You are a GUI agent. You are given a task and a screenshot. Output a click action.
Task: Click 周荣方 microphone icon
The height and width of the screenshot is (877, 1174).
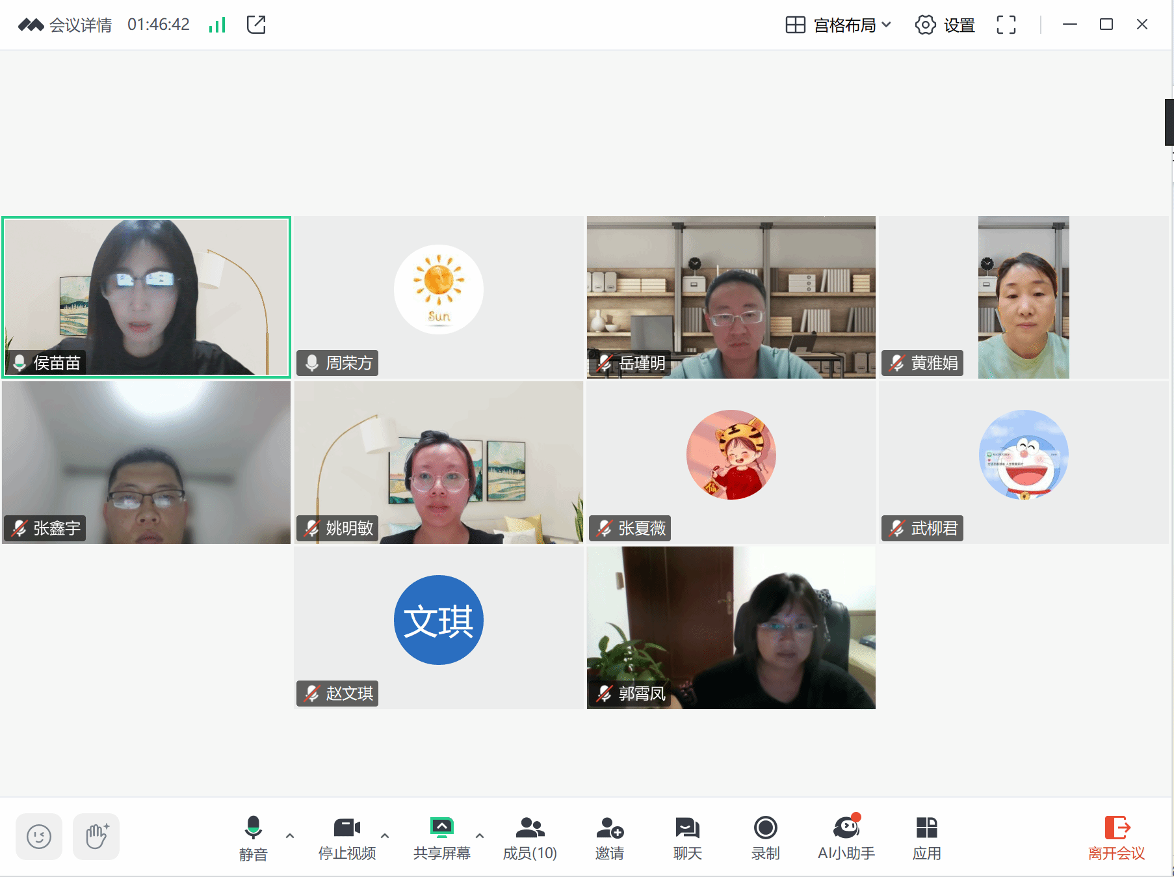312,363
